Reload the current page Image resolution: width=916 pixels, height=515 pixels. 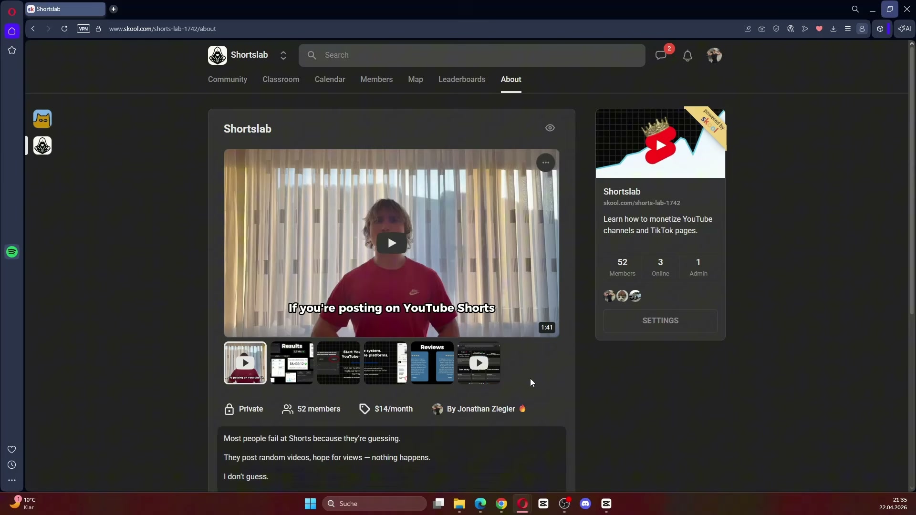(x=64, y=29)
